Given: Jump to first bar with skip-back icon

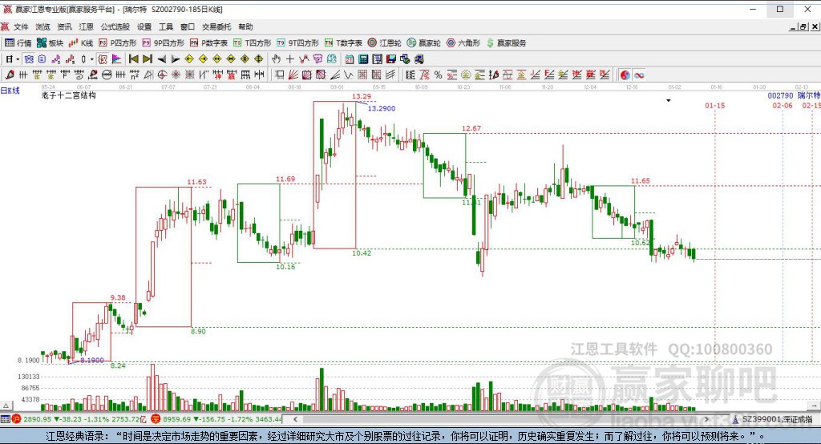Looking at the screenshot, I should tap(134, 59).
